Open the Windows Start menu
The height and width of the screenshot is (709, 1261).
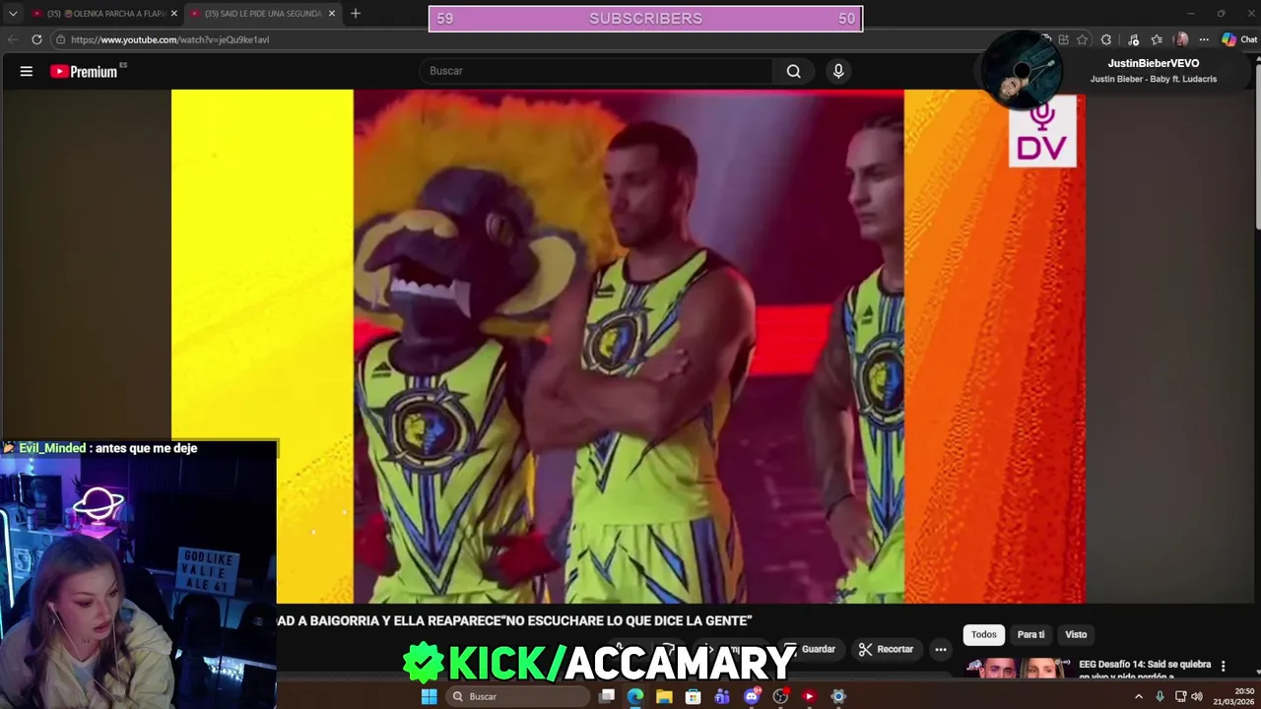pyautogui.click(x=429, y=696)
